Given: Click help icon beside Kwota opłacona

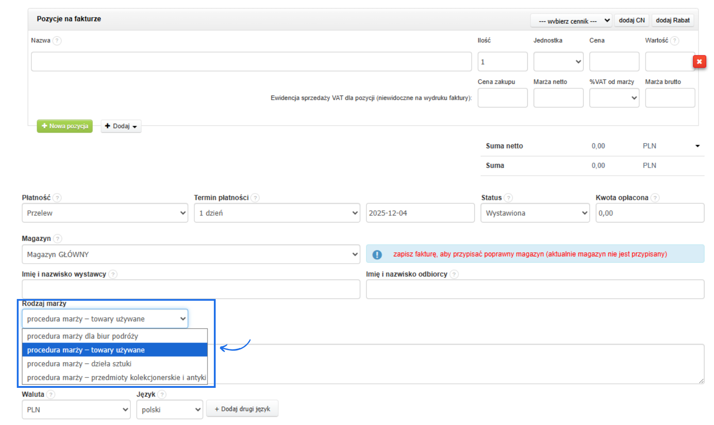Looking at the screenshot, I should 655,198.
